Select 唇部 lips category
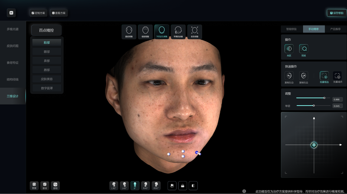 click(47, 70)
